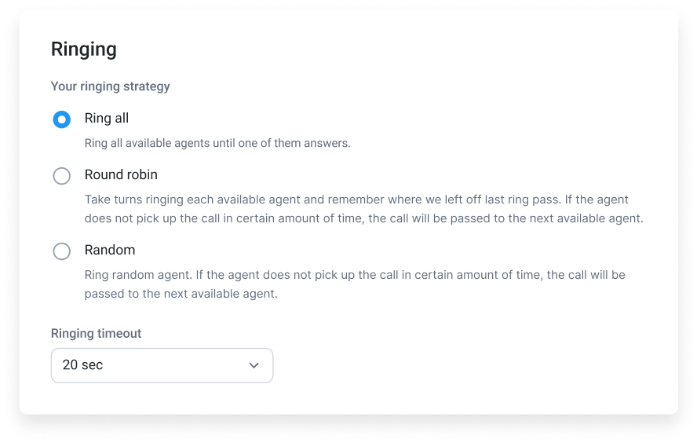Click the white center dot of selected radio
Screen dimensions: 697x443
tap(62, 119)
